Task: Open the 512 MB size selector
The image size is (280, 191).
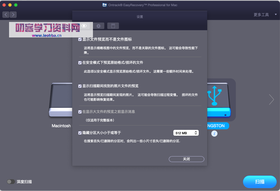Action: tap(186, 133)
